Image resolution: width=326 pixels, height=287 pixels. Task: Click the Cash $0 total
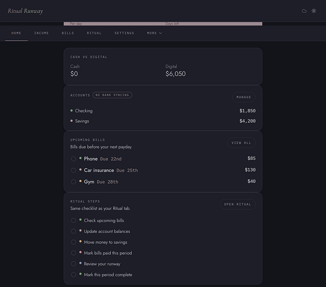[x=74, y=74]
